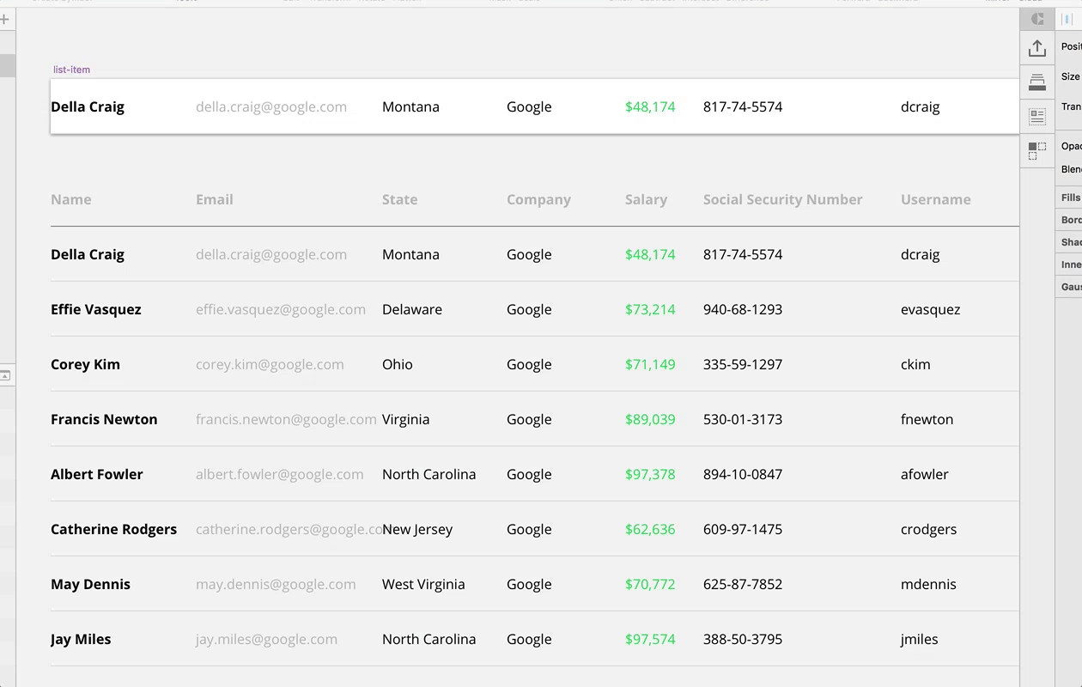Screen dimensions: 1082x687
Task: Select the afowler username cell
Action: point(925,474)
